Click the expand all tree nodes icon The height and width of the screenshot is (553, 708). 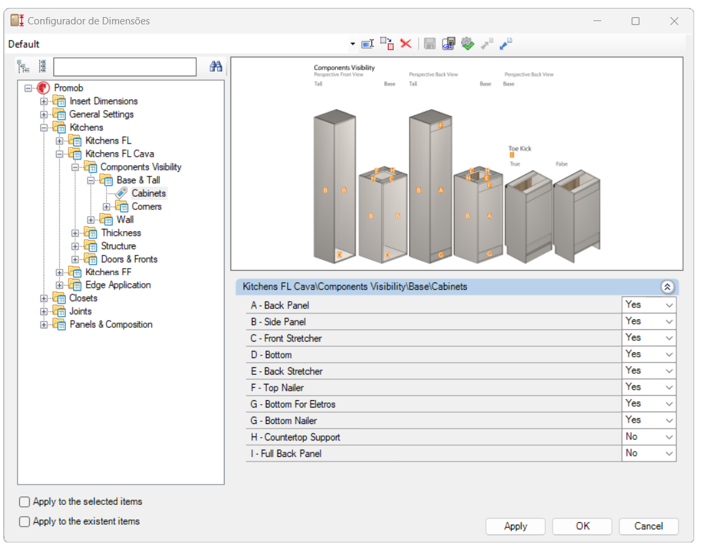click(x=23, y=66)
